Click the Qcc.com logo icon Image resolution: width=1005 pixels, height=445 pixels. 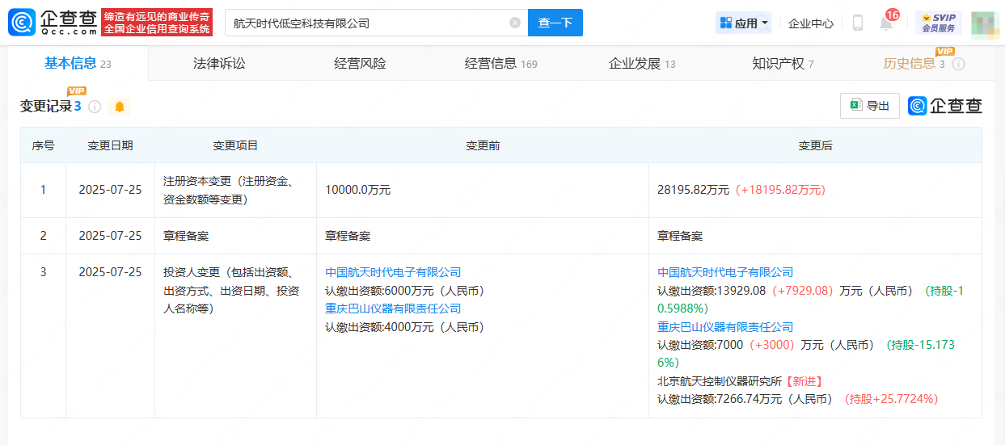tap(21, 23)
